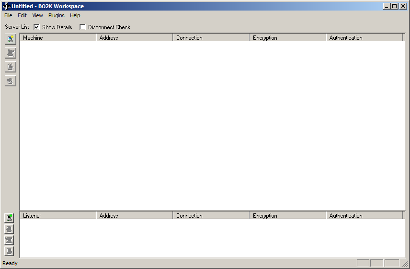The image size is (410, 269).
Task: Click the crossed-out delete listener icon
Action: coord(9,240)
